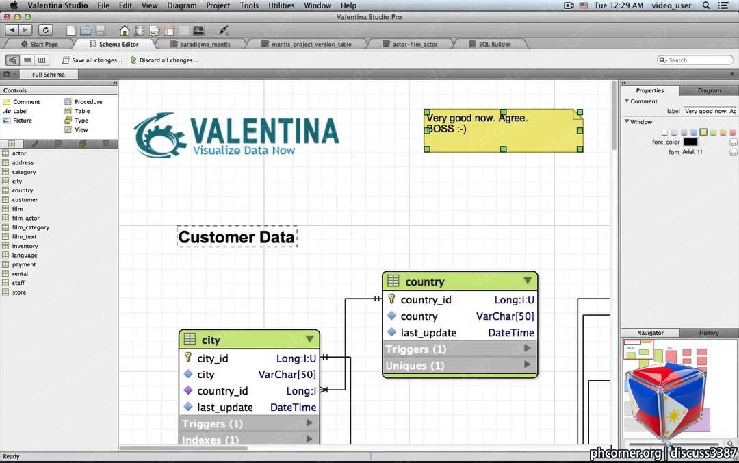739x463 pixels.
Task: Expand Indexes (1) in city table
Action: (x=309, y=439)
